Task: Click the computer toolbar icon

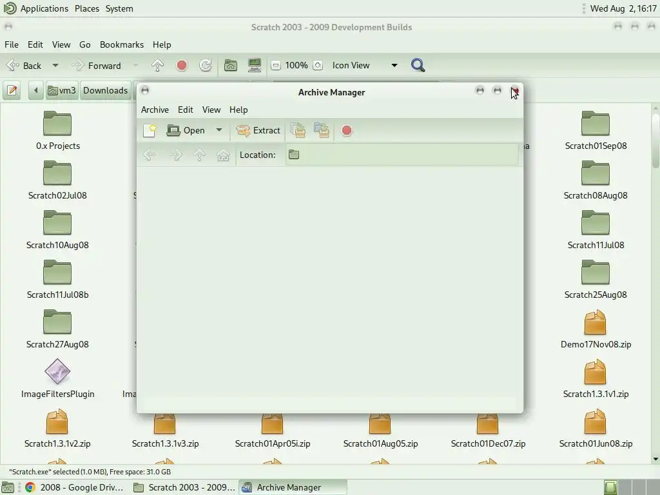Action: pyautogui.click(x=255, y=65)
